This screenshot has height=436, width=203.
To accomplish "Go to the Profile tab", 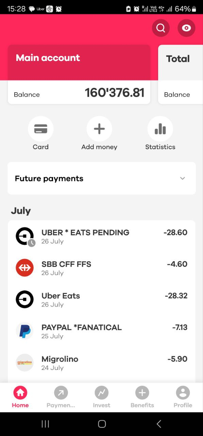I will pyautogui.click(x=183, y=397).
